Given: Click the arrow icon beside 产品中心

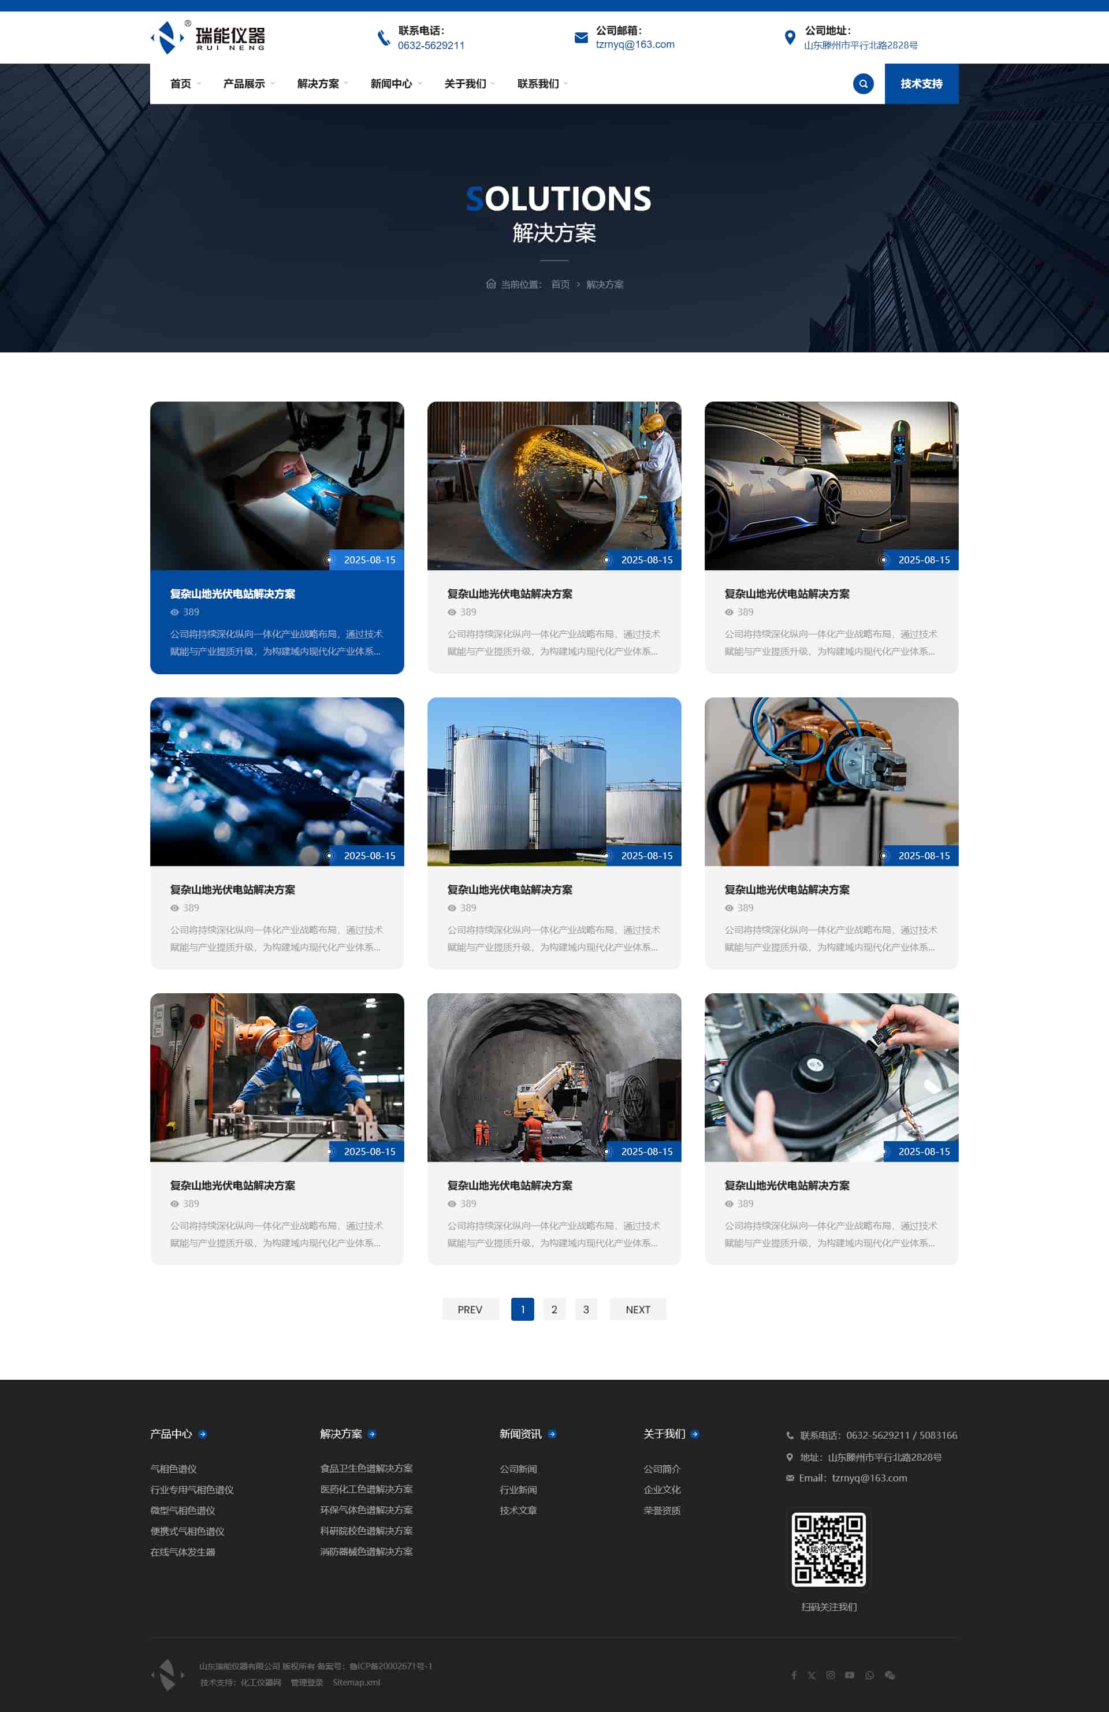Looking at the screenshot, I should (x=203, y=1434).
